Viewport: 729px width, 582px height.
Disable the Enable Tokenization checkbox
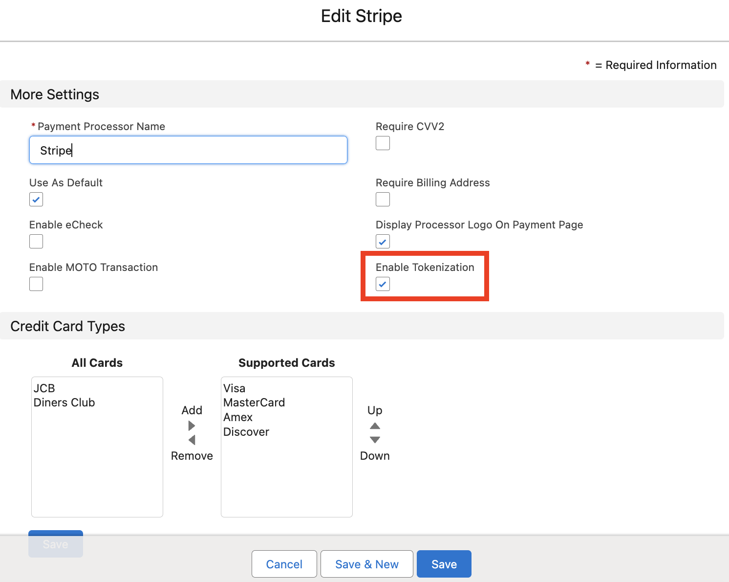click(x=383, y=284)
